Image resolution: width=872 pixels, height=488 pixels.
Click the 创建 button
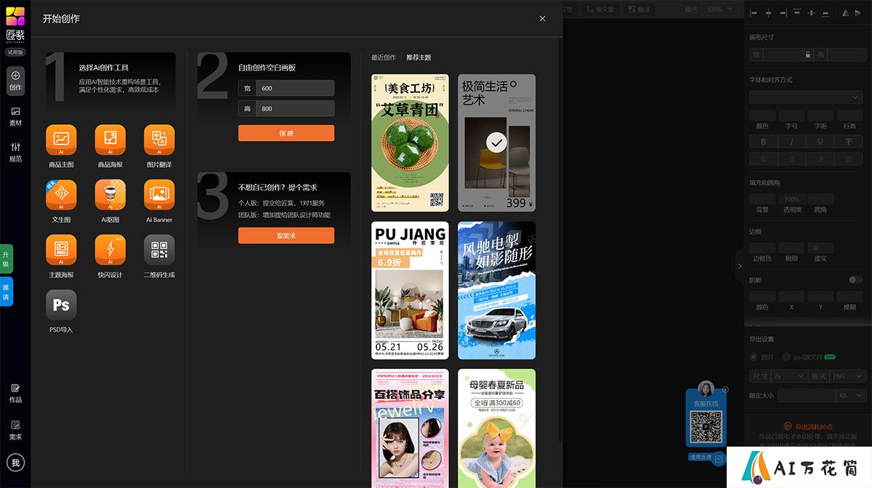tap(286, 133)
